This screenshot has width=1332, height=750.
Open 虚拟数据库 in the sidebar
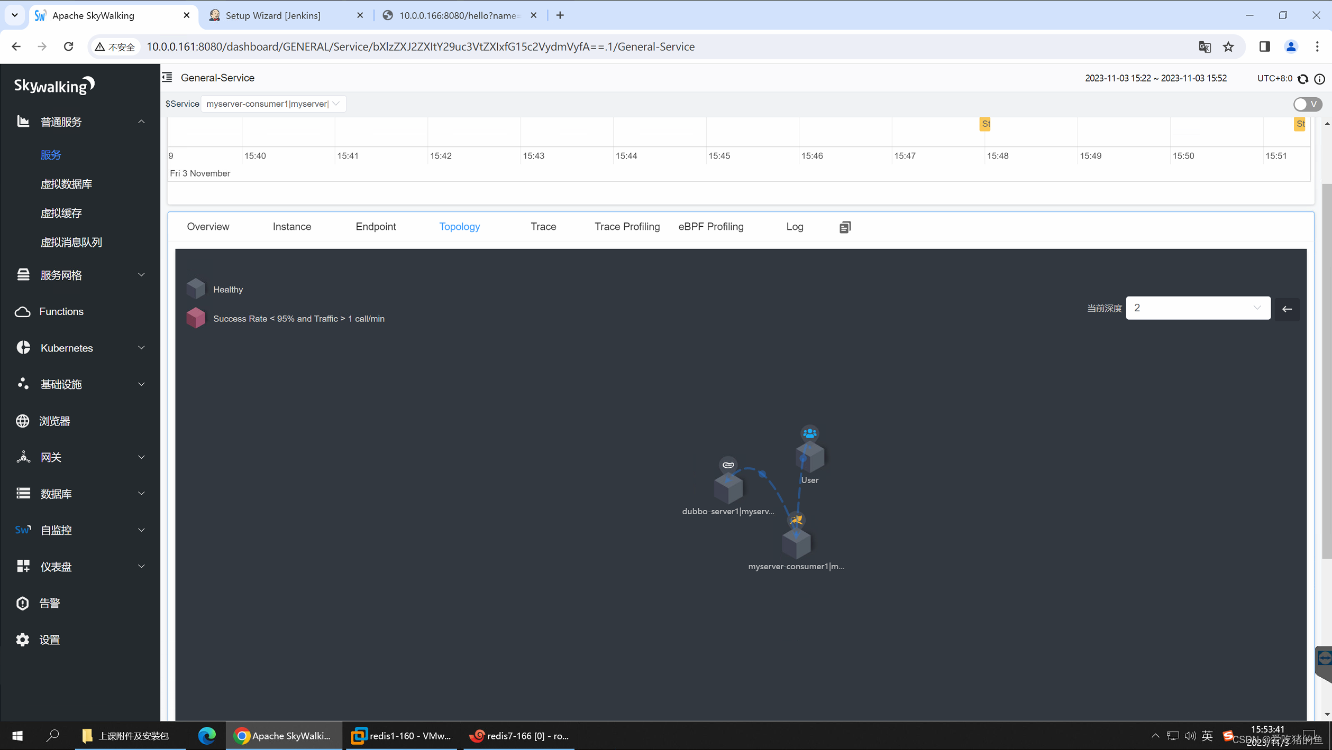pos(66,184)
